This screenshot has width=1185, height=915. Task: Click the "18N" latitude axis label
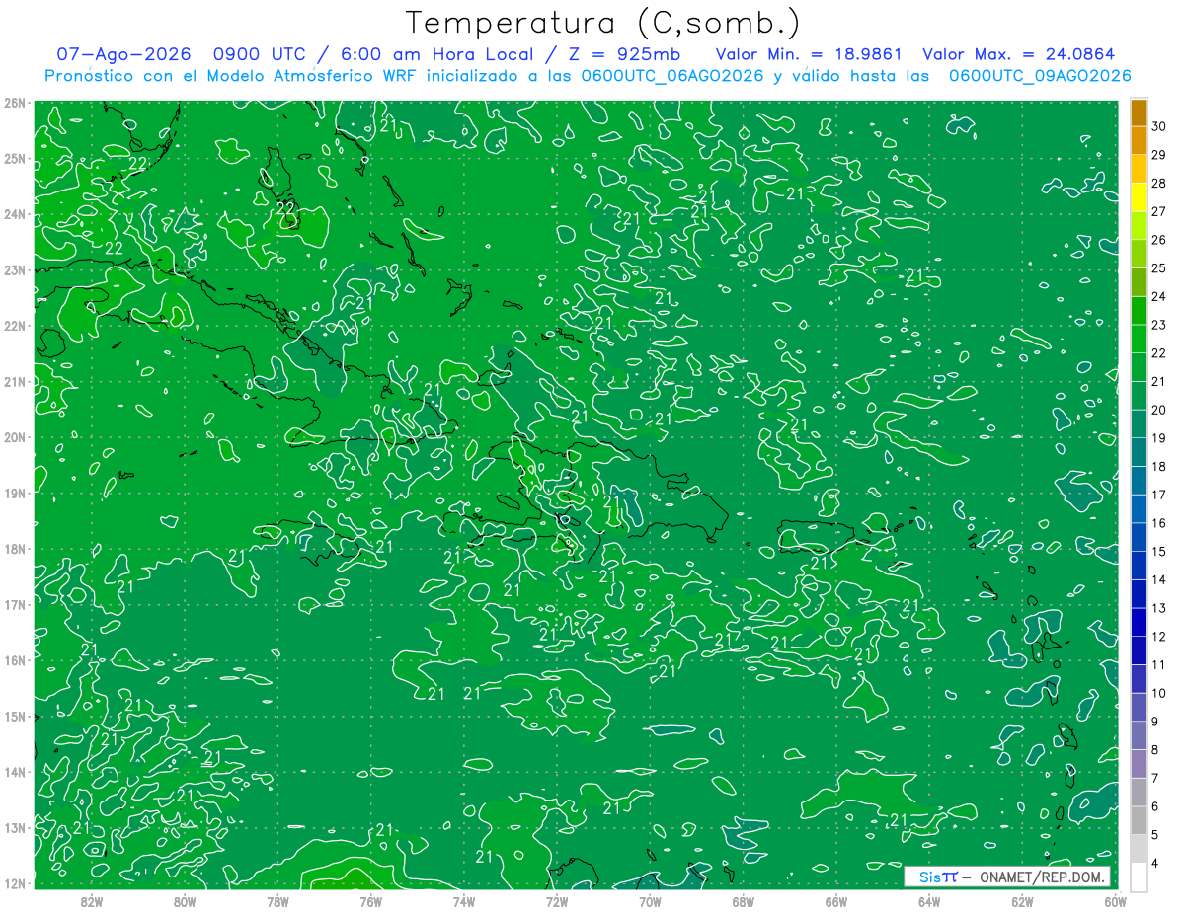point(15,549)
